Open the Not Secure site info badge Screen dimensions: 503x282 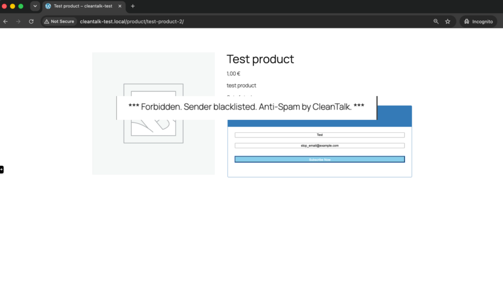(59, 22)
